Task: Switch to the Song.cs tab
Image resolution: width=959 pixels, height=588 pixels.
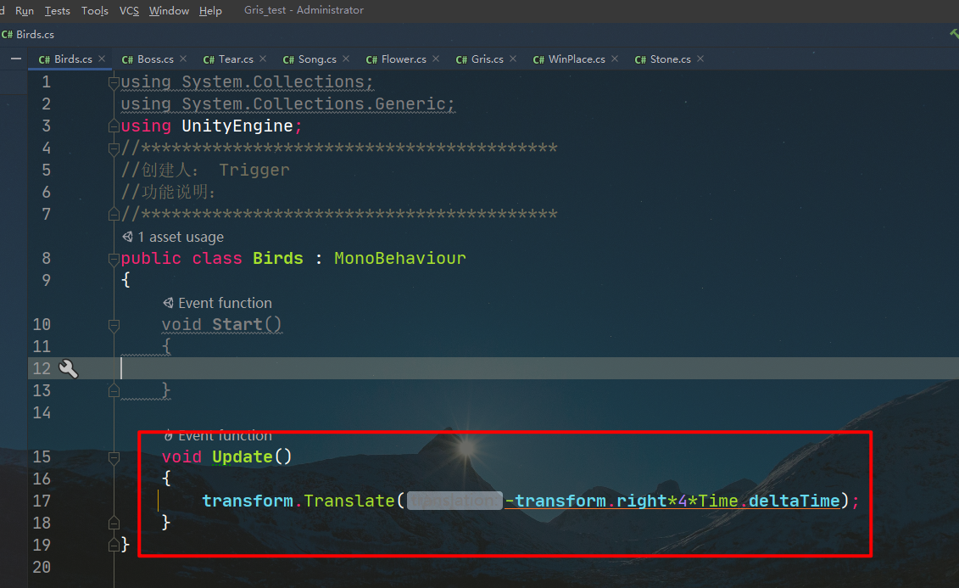Action: pos(317,59)
